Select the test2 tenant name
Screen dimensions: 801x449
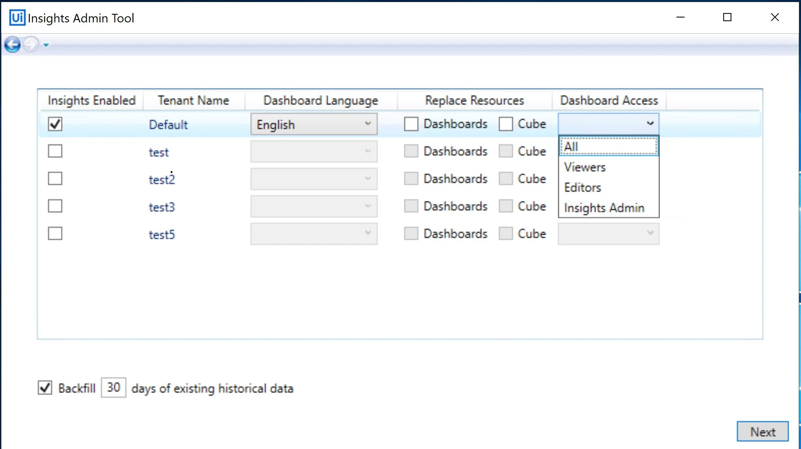coord(162,180)
